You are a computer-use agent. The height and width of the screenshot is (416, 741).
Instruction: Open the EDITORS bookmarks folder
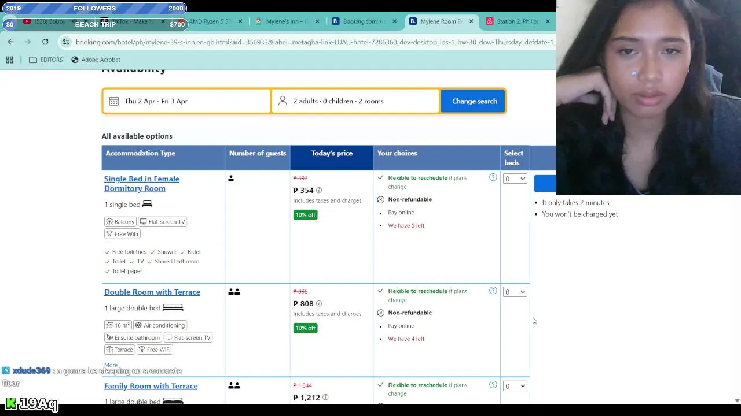(46, 60)
